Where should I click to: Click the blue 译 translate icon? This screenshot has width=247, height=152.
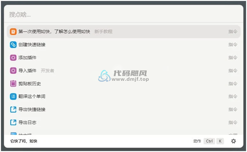click(13, 97)
